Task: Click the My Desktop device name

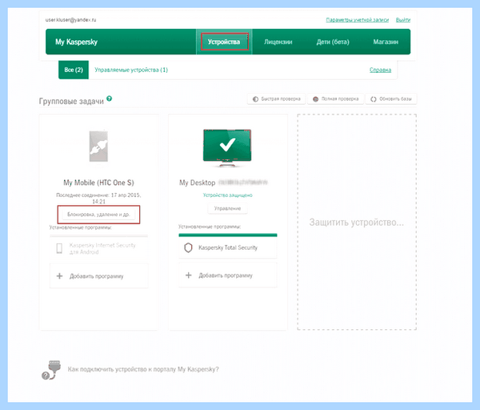Action: coord(197,183)
